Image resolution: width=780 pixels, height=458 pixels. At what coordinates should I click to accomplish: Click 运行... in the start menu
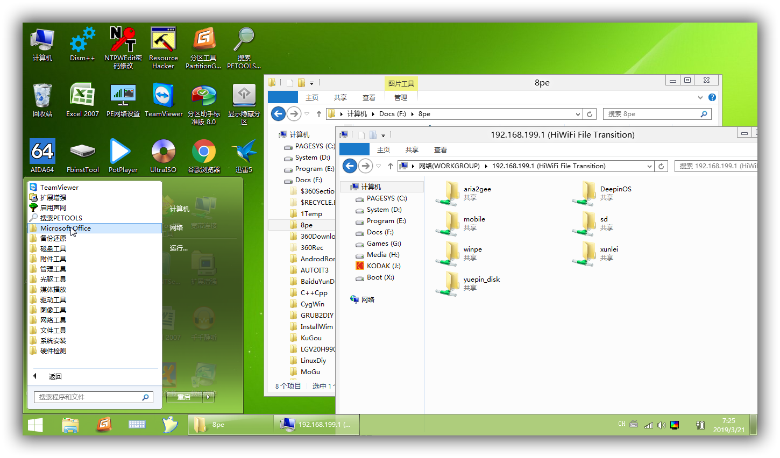tap(179, 248)
